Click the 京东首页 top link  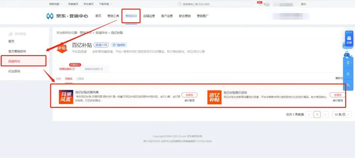click(x=88, y=4)
